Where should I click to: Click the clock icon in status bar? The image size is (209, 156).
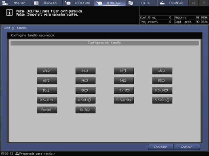click(x=2, y=154)
